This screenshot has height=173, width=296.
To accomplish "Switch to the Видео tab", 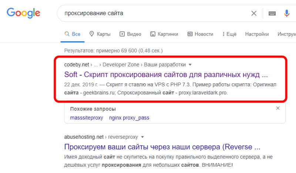I will (130, 34).
